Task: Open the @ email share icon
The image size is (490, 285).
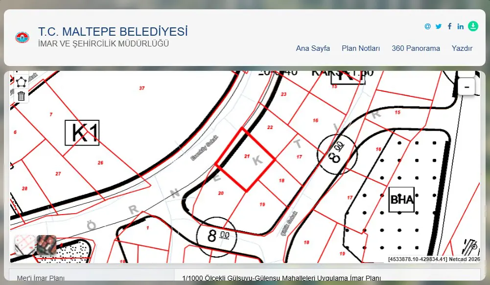Action: point(427,26)
